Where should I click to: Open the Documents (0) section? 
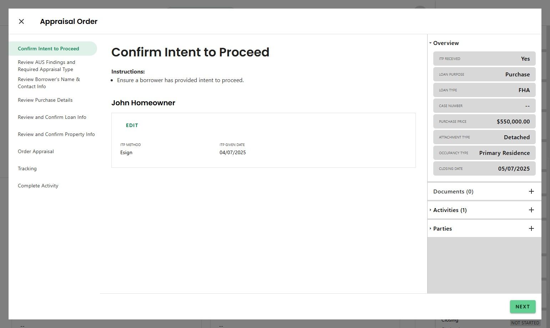point(453,191)
